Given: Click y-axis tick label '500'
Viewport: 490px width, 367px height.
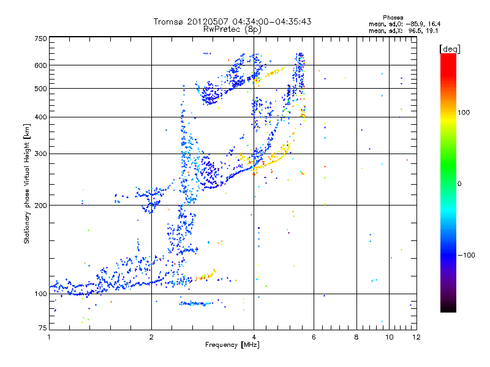Looking at the screenshot, I should click(41, 88).
